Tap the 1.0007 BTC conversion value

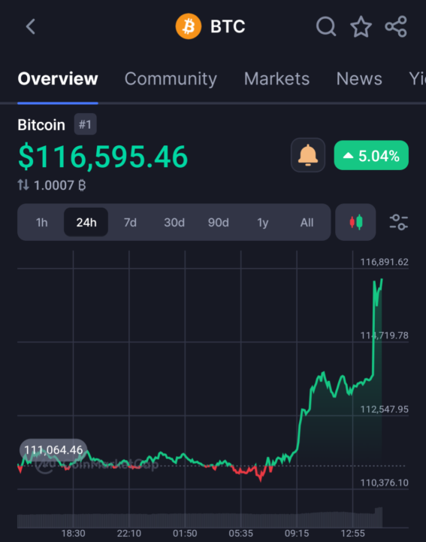59,185
